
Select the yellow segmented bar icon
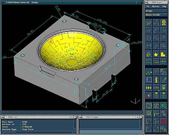[x=156, y=88]
